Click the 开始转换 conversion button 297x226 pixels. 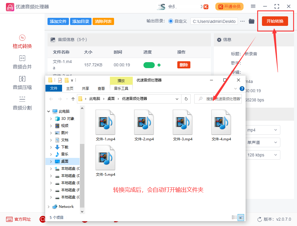pos(275,21)
